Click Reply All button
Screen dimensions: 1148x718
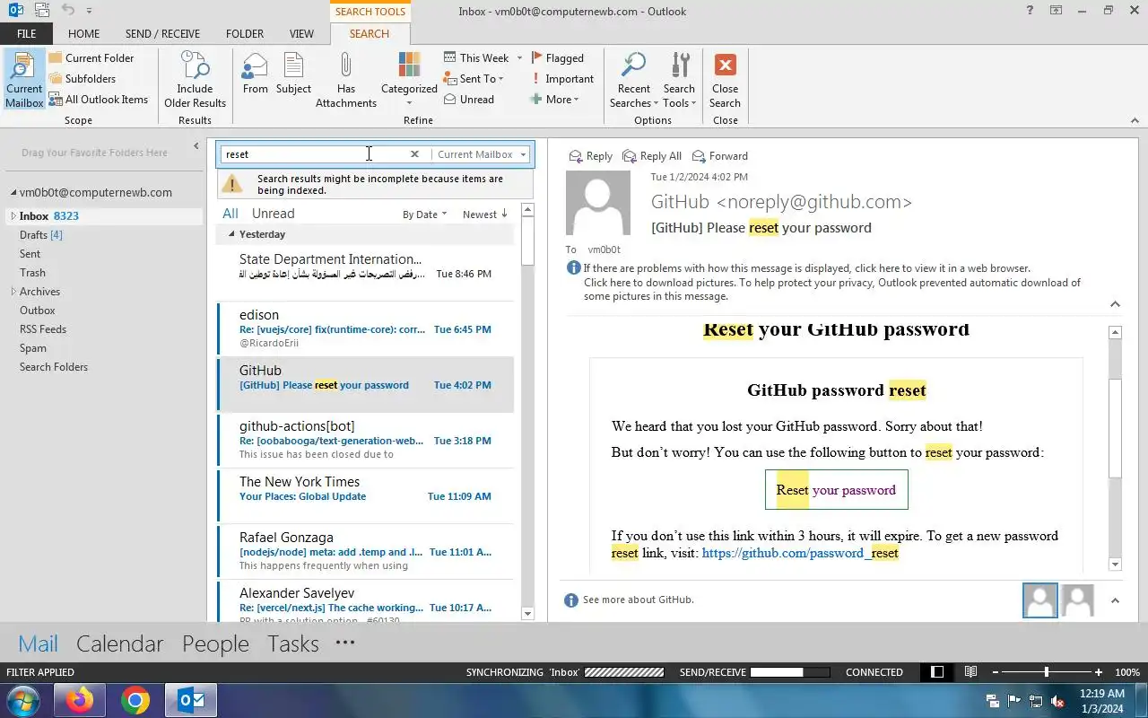[x=652, y=156]
